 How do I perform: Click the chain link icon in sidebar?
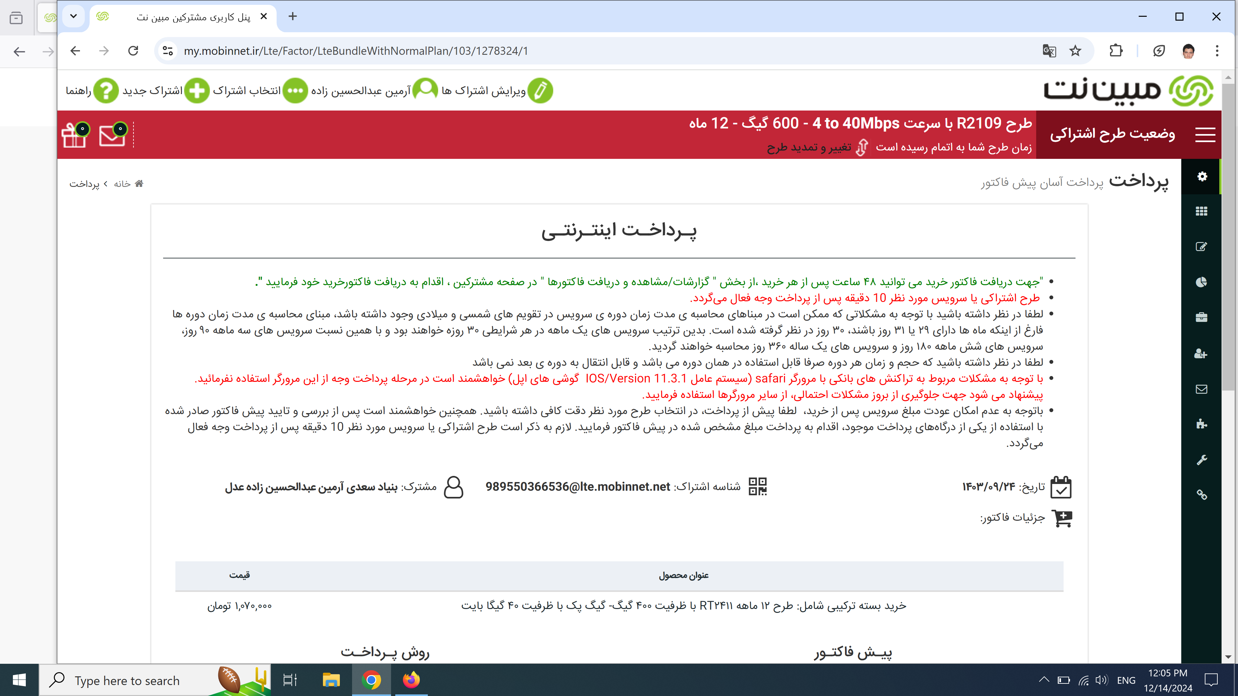tap(1202, 495)
